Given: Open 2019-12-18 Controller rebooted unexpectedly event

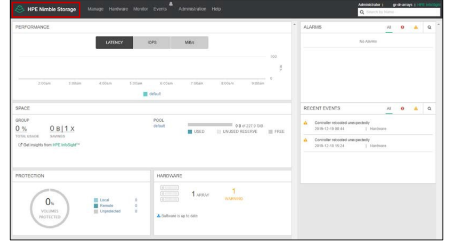Looking at the screenshot, I should point(342,140).
